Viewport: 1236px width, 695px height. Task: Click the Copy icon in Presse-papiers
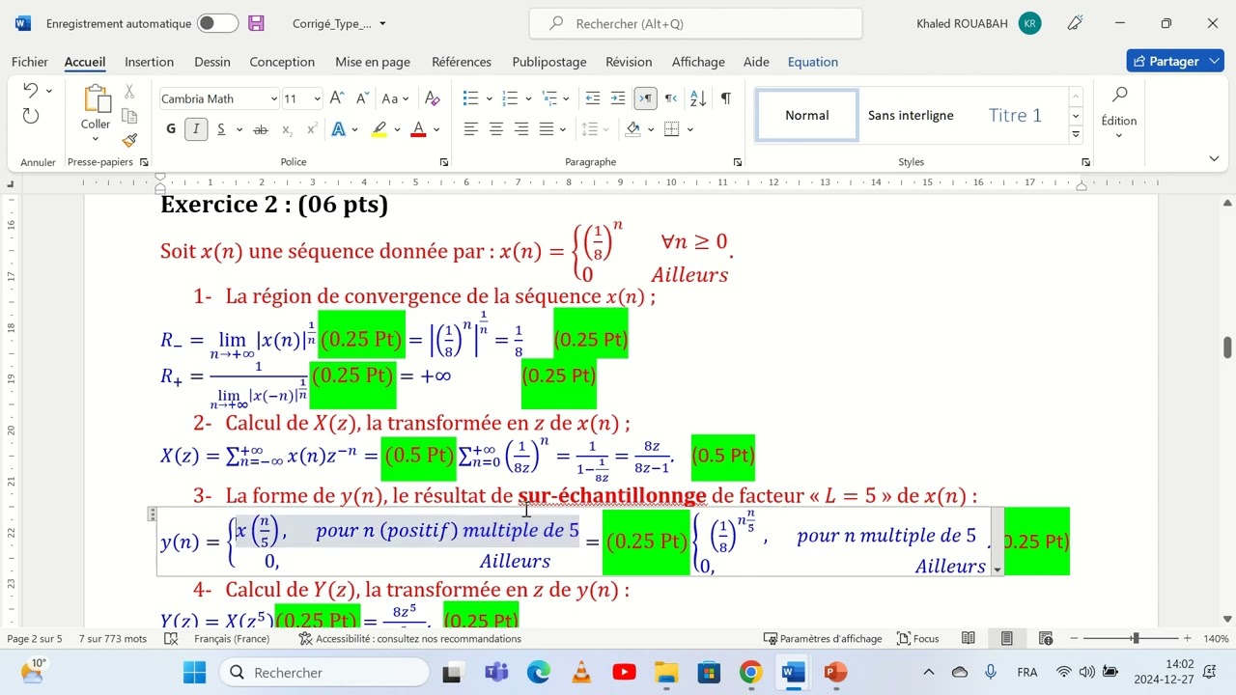pyautogui.click(x=129, y=116)
